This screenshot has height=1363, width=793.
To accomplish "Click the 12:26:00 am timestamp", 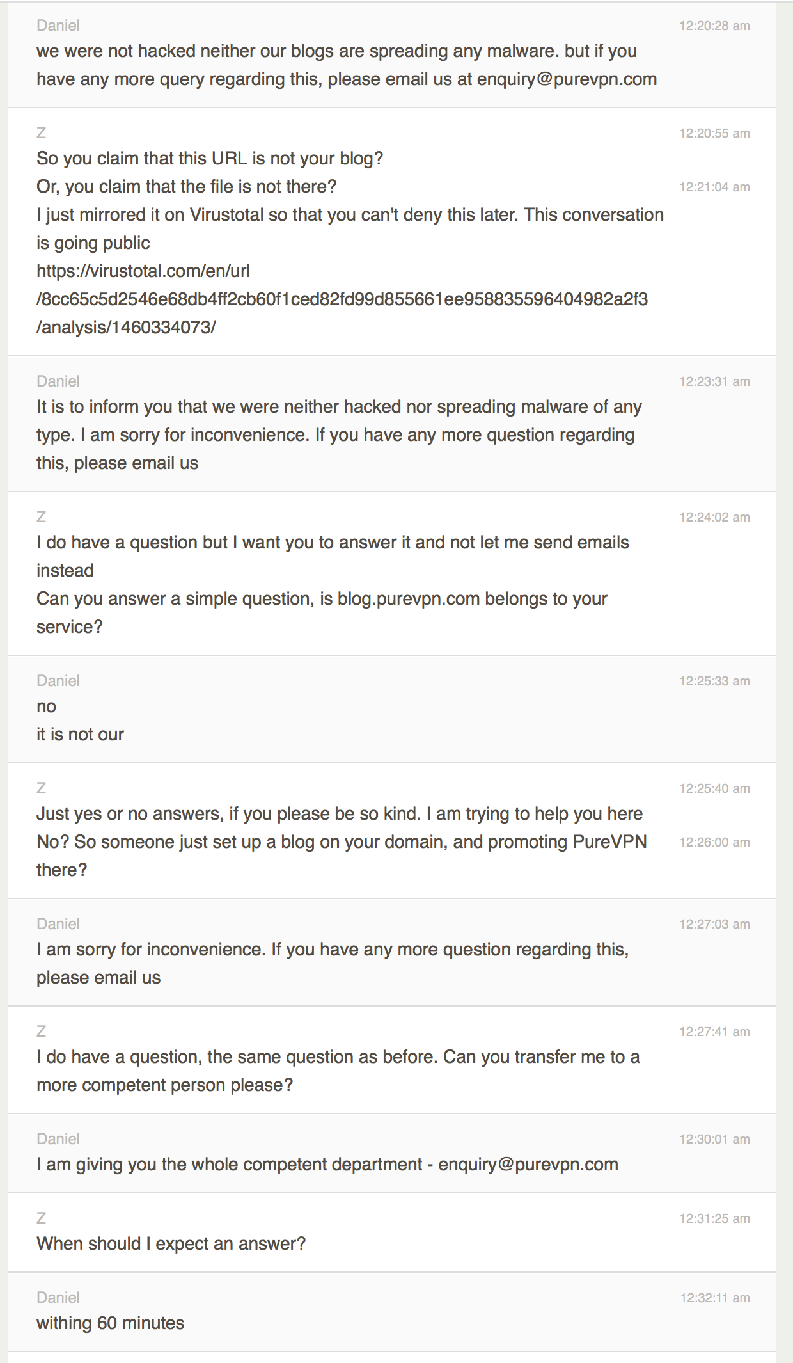I will 714,842.
